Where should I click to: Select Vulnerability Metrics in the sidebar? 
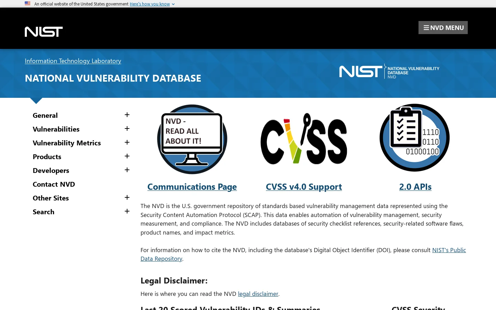point(67,143)
